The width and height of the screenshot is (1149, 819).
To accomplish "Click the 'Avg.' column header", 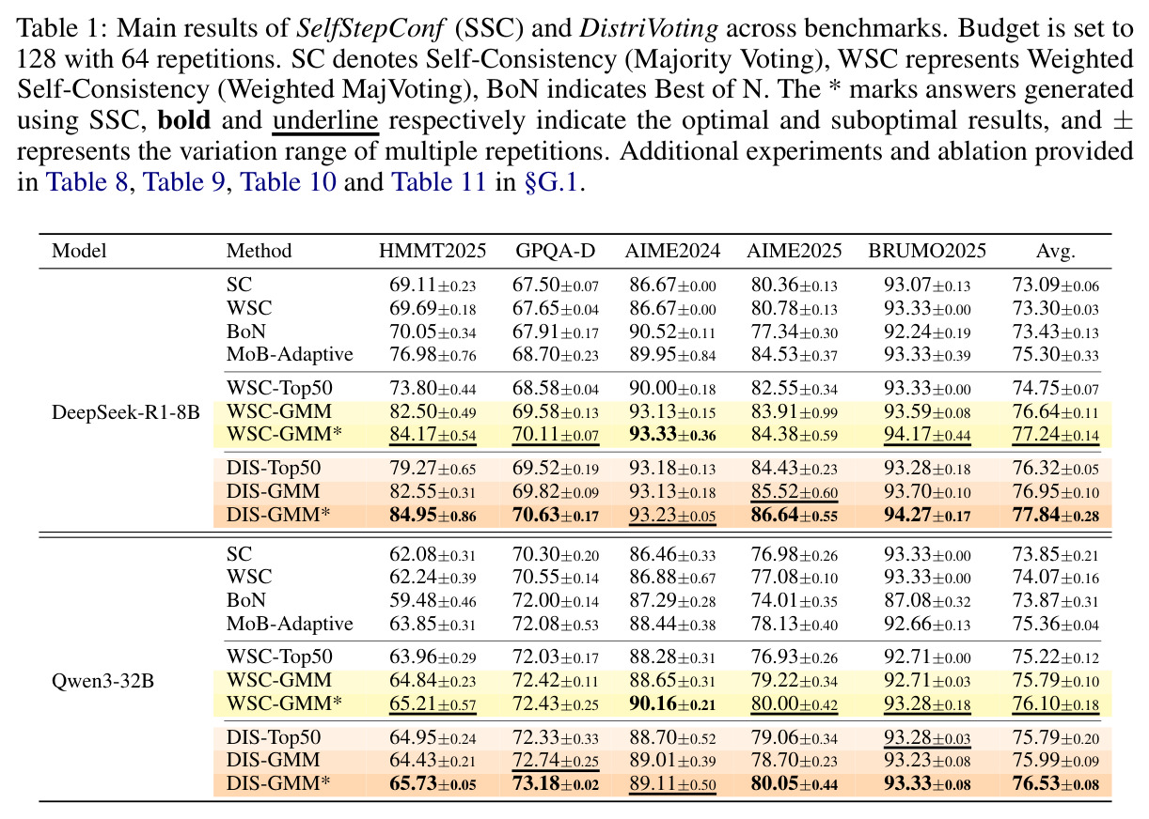I will [1054, 251].
